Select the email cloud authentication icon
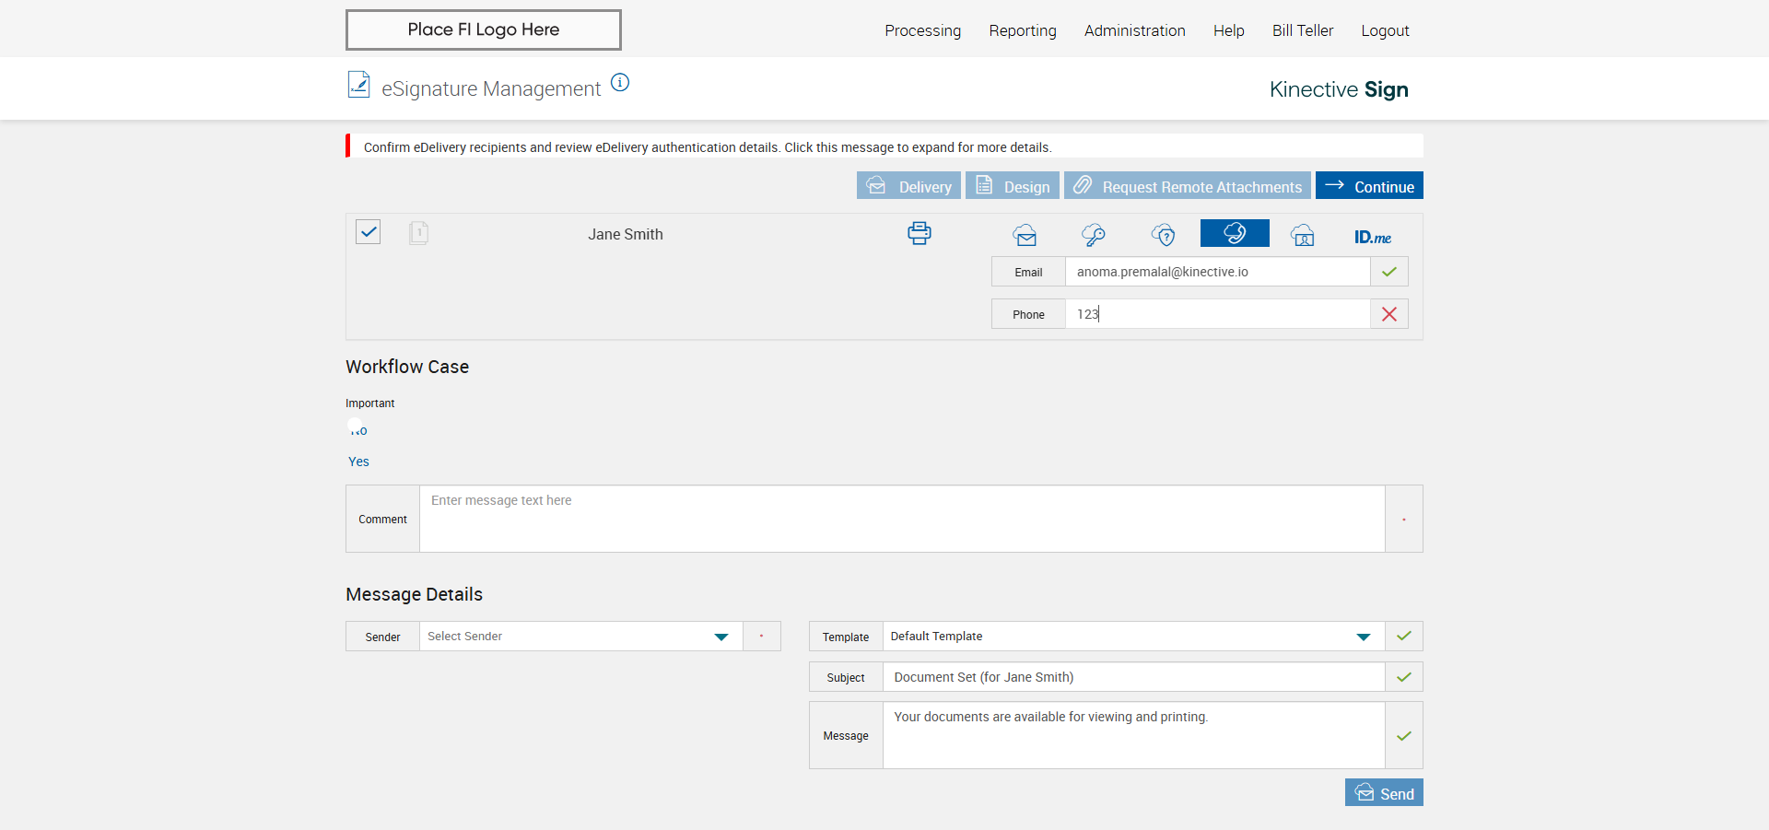The height and width of the screenshot is (830, 1769). [x=1025, y=235]
